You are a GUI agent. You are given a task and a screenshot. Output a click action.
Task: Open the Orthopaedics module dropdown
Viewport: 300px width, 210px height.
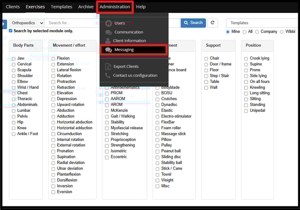[26, 23]
